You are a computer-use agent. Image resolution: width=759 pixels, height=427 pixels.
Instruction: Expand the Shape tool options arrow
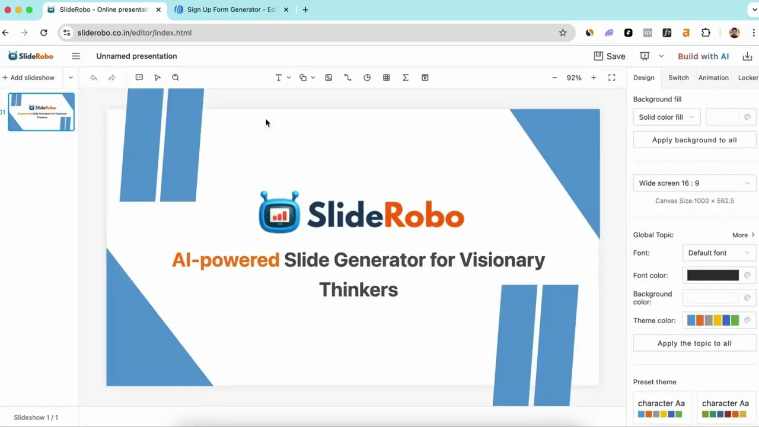pos(312,78)
